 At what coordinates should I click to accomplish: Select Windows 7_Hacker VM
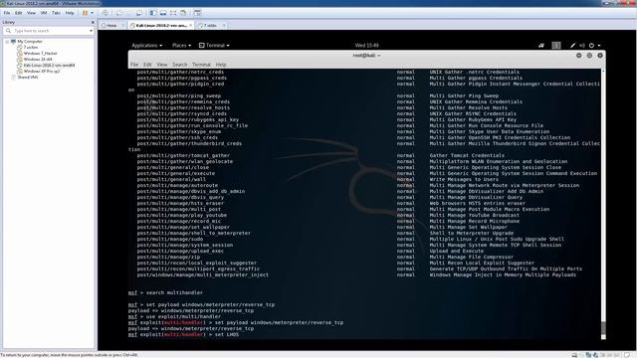pyautogui.click(x=40, y=53)
